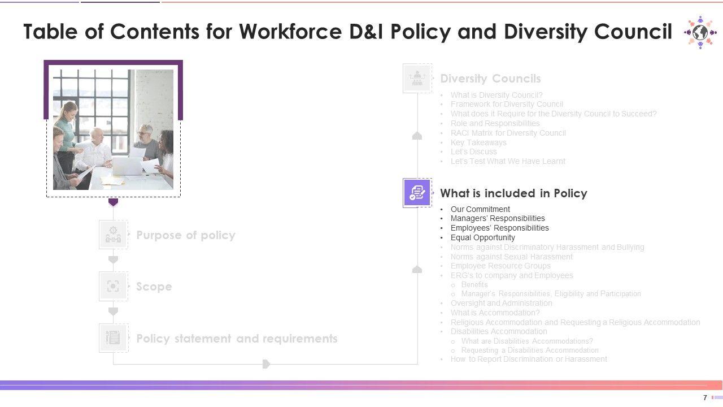Select 'Role and Responsibilities' item
Image resolution: width=723 pixels, height=407 pixels.
tap(495, 123)
